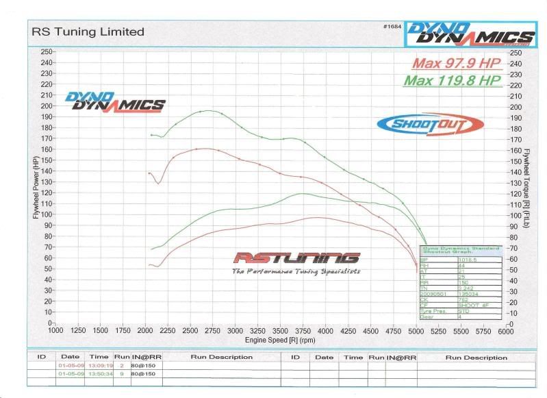This screenshot has width=547, height=398.
Task: Click the ID header of the left run table
Action: (x=42, y=357)
